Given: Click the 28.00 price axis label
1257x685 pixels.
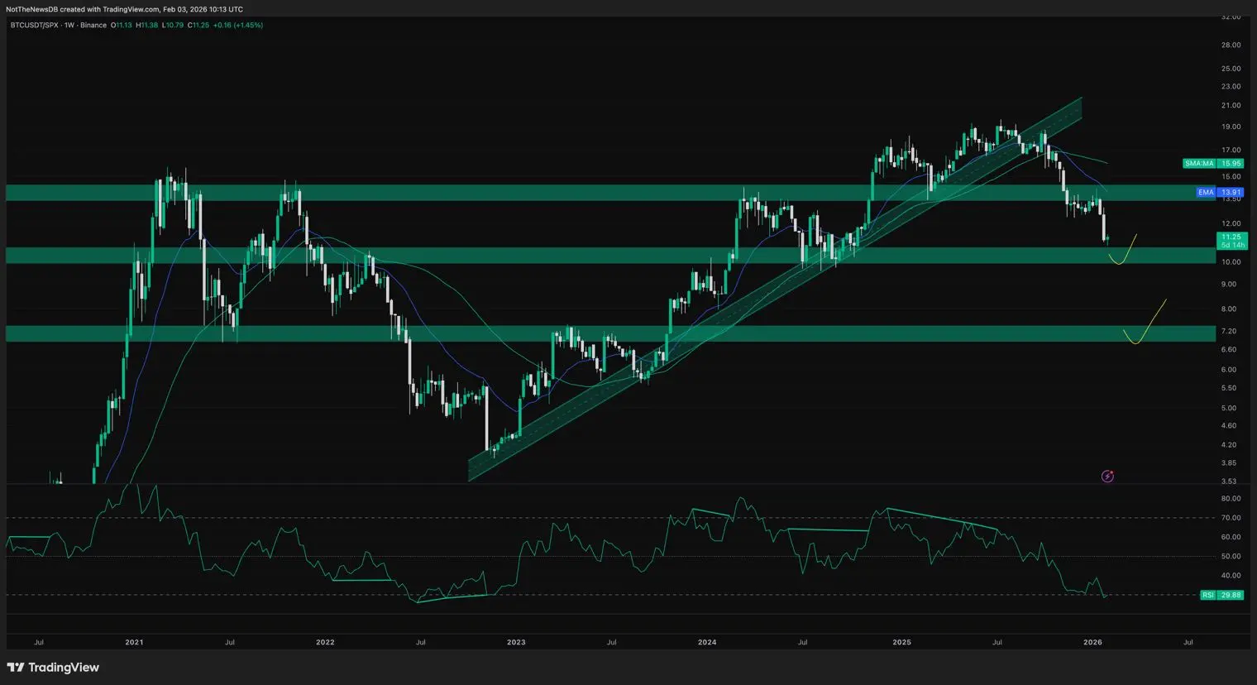Looking at the screenshot, I should coord(1231,46).
